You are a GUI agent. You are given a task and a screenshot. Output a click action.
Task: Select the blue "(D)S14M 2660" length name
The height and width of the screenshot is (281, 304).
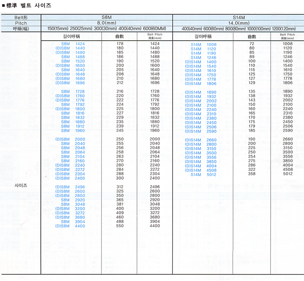201,140
